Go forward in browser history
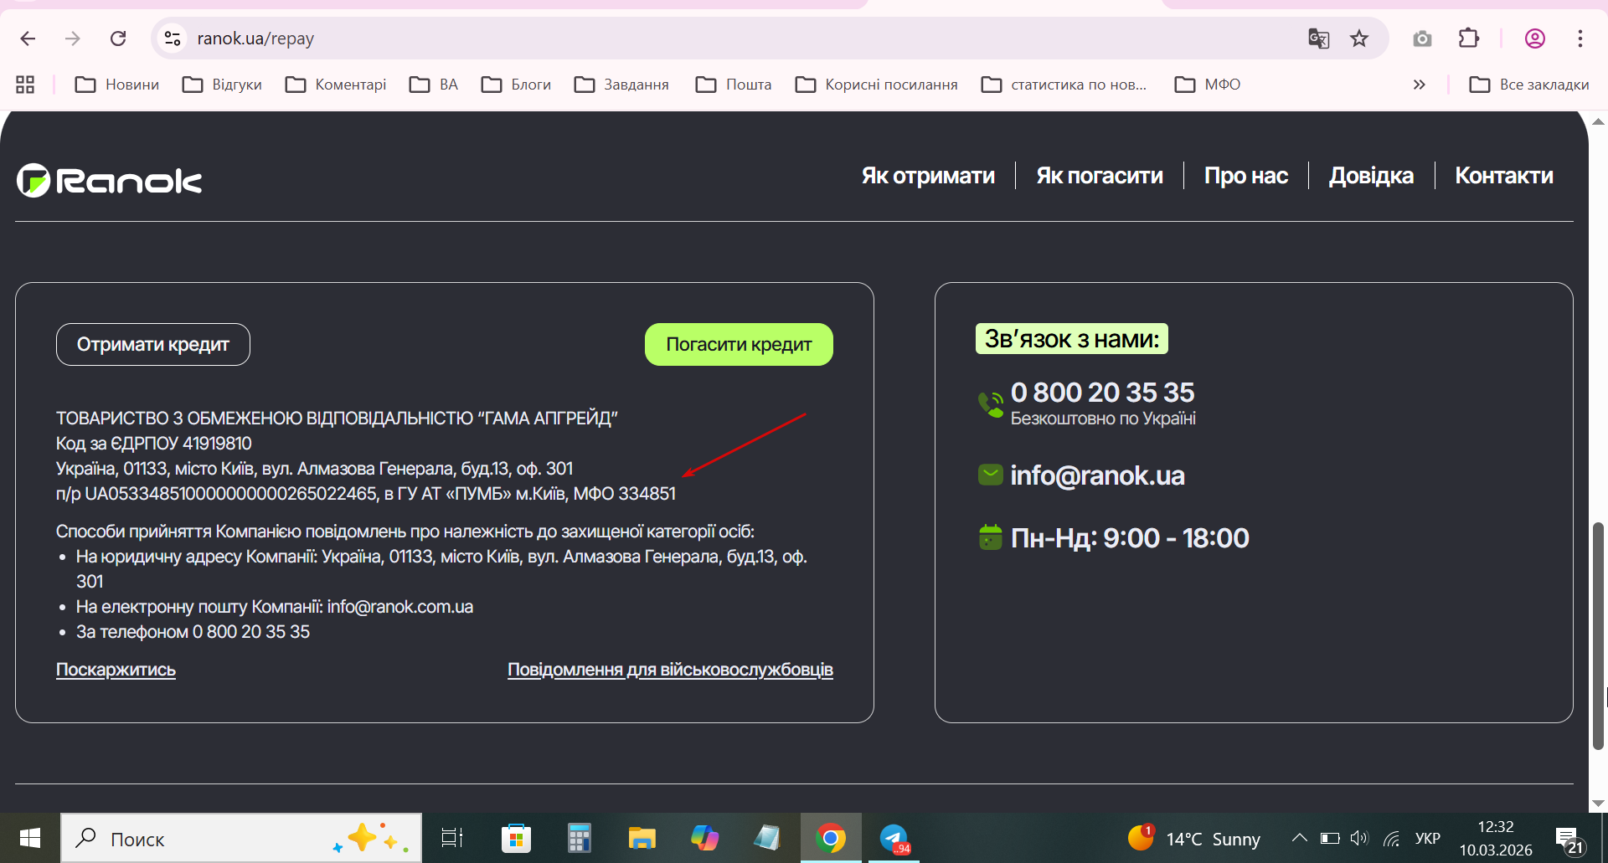1608x863 pixels. [x=73, y=39]
